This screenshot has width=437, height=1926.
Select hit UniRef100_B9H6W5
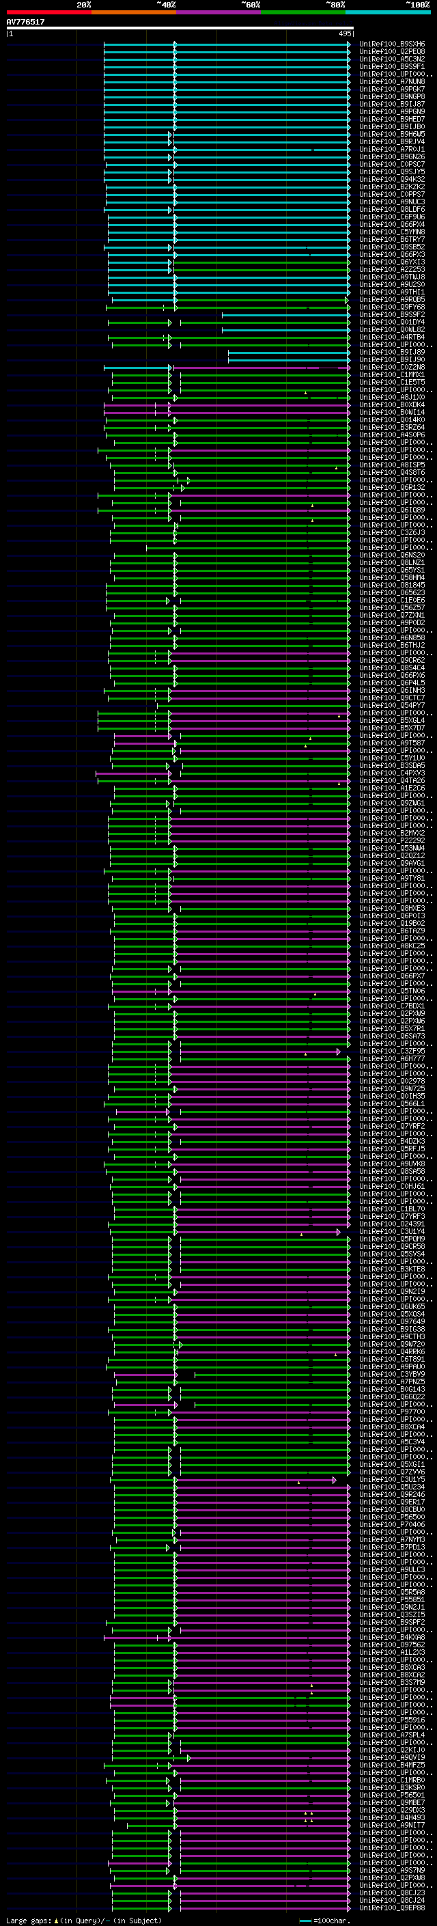click(392, 134)
